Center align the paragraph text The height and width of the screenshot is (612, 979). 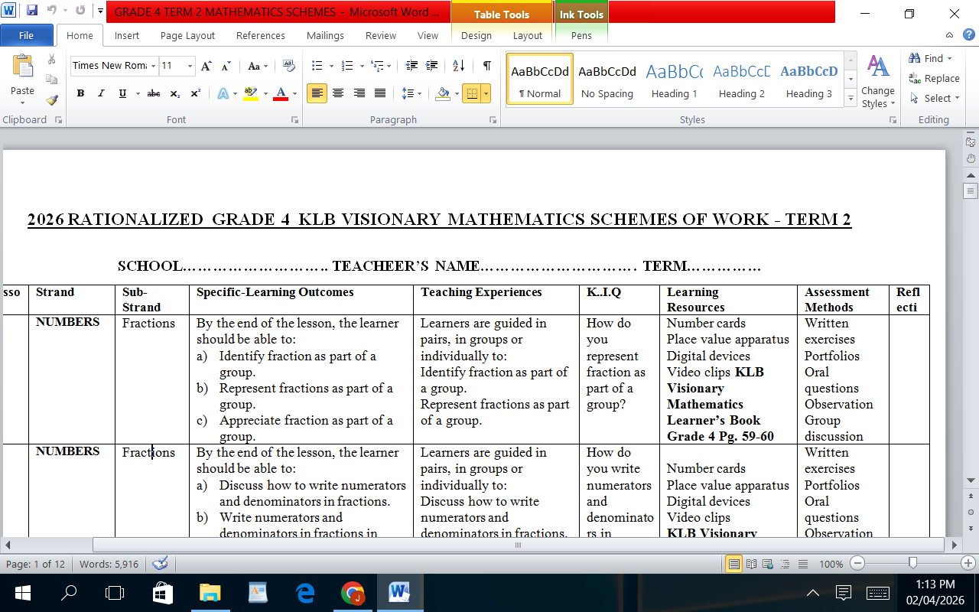[x=337, y=93]
